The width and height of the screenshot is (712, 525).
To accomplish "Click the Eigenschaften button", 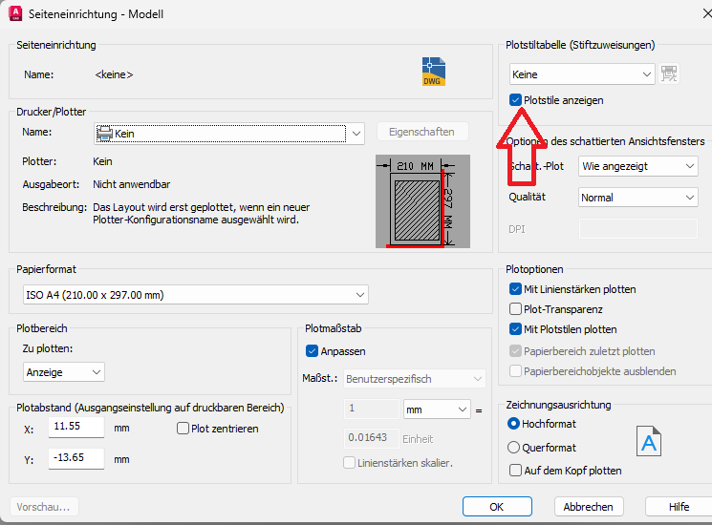I will pos(421,132).
